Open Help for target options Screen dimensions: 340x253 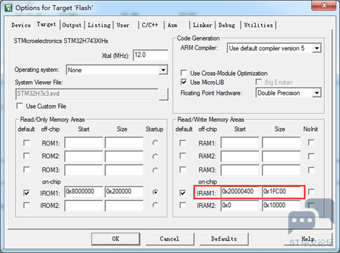coord(308,239)
